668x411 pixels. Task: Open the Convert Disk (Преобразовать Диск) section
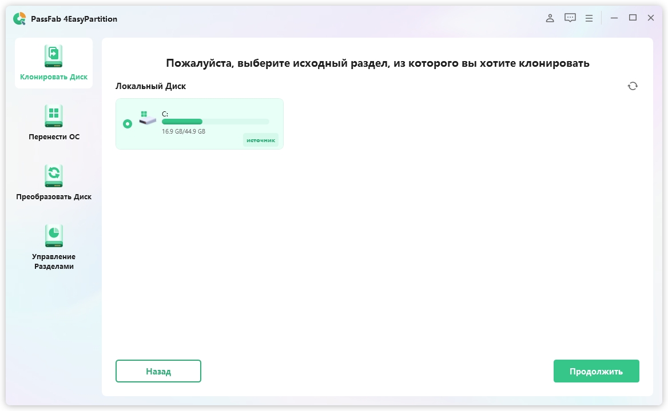(x=54, y=183)
